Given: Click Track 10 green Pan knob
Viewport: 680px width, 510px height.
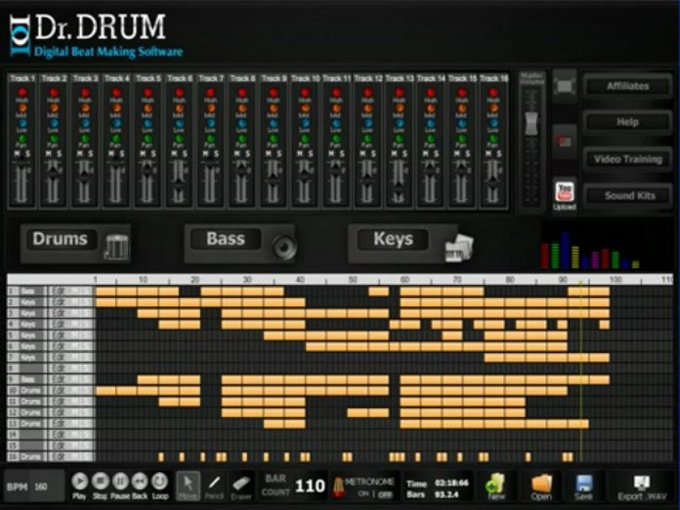Looking at the screenshot, I should [x=305, y=140].
